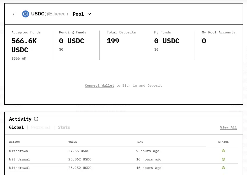This screenshot has height=175, width=247.
Task: Click the back arrow icon
Action: coord(13,14)
